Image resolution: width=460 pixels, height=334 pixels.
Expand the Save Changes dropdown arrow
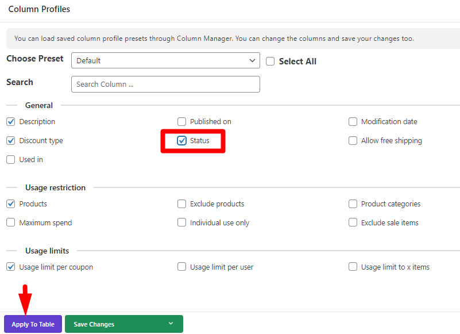pyautogui.click(x=171, y=324)
